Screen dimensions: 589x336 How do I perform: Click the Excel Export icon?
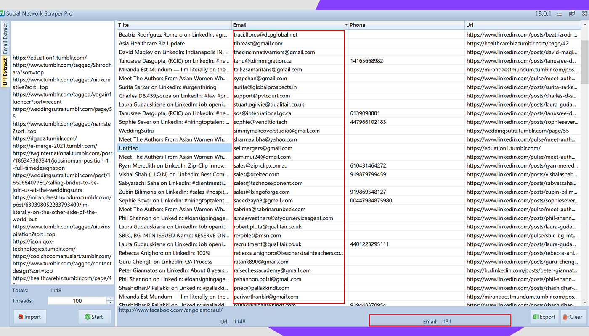coord(536,317)
